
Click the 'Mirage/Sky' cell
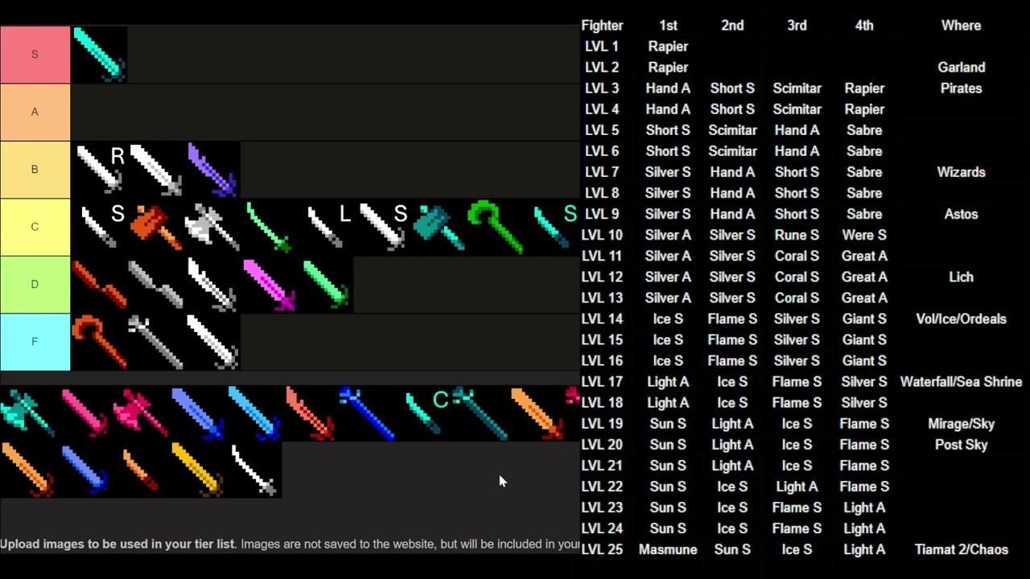[x=961, y=424]
